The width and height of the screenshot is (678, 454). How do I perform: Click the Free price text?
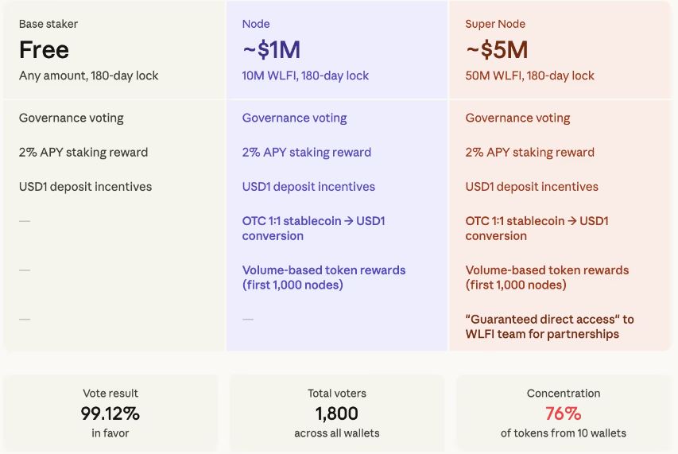tap(44, 50)
